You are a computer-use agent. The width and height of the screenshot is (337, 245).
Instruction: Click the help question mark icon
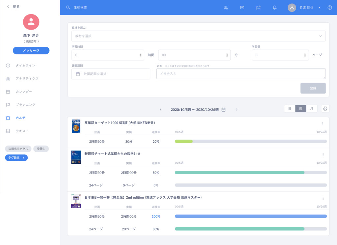tap(330, 8)
